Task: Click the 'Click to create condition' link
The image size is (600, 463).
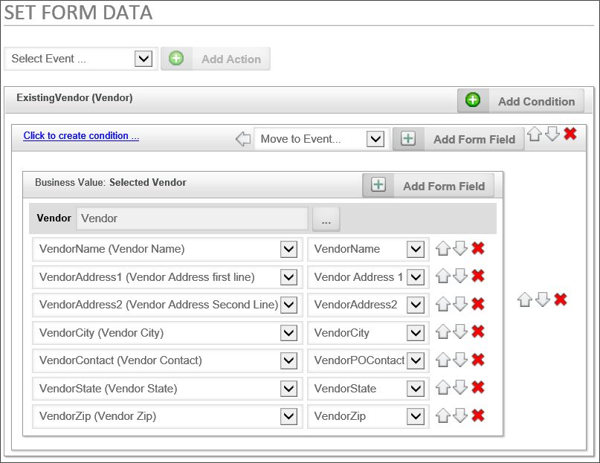Action: click(x=81, y=136)
